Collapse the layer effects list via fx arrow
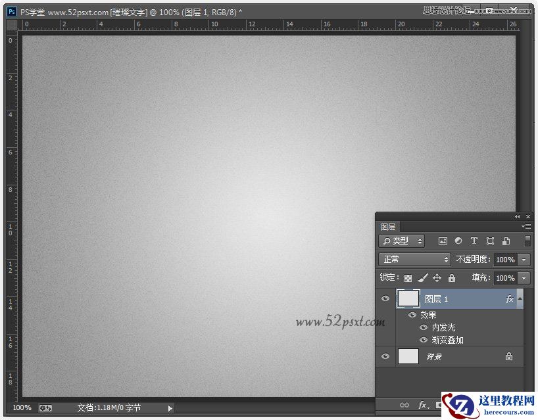538x420 pixels. 520,298
